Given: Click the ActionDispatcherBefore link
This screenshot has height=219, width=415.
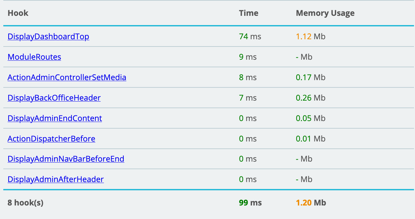Looking at the screenshot, I should pos(51,139).
